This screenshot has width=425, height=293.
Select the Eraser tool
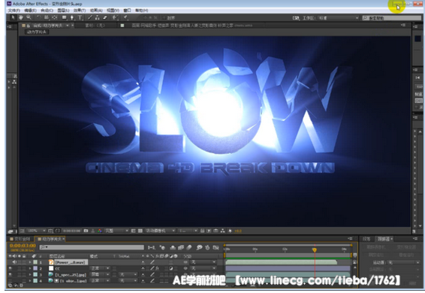point(105,17)
